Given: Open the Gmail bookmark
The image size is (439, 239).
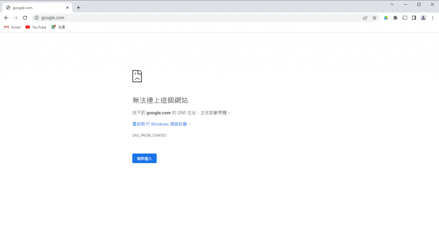Looking at the screenshot, I should (x=12, y=27).
